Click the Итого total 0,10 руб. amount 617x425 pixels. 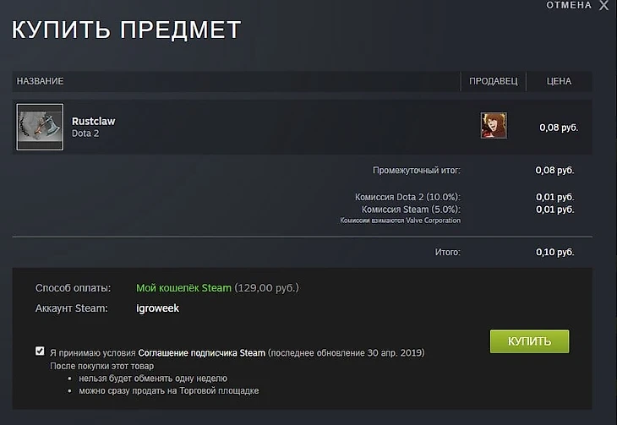pos(555,252)
